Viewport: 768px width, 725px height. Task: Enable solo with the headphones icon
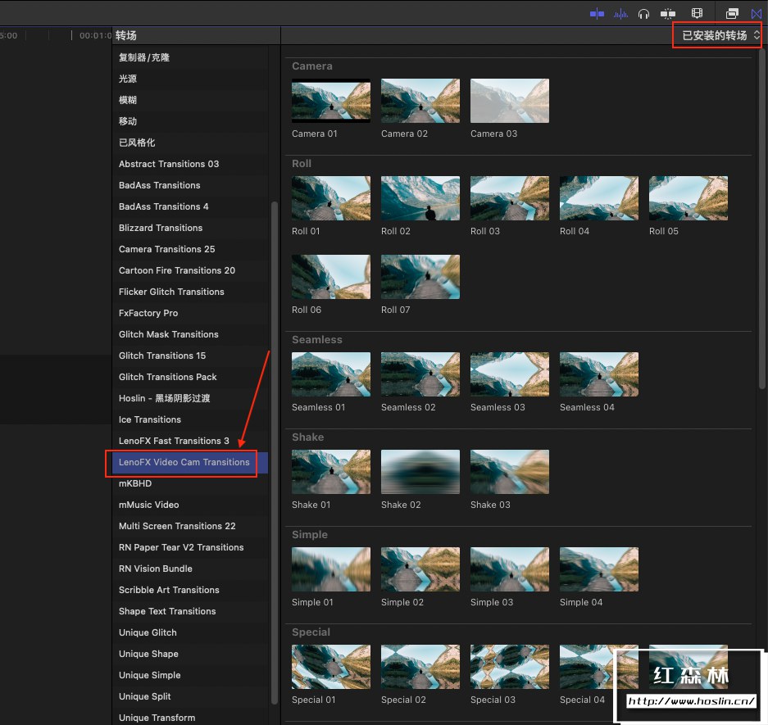(x=644, y=13)
